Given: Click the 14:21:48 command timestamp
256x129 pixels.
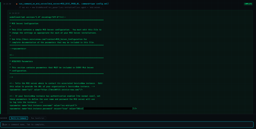Looking at the screenshot, I should (x=7, y=4).
